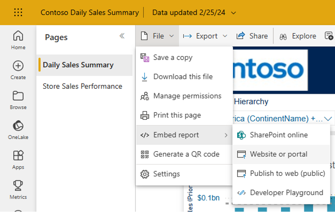335x212 pixels.
Task: Open the OneLake hub
Action: [x=18, y=130]
